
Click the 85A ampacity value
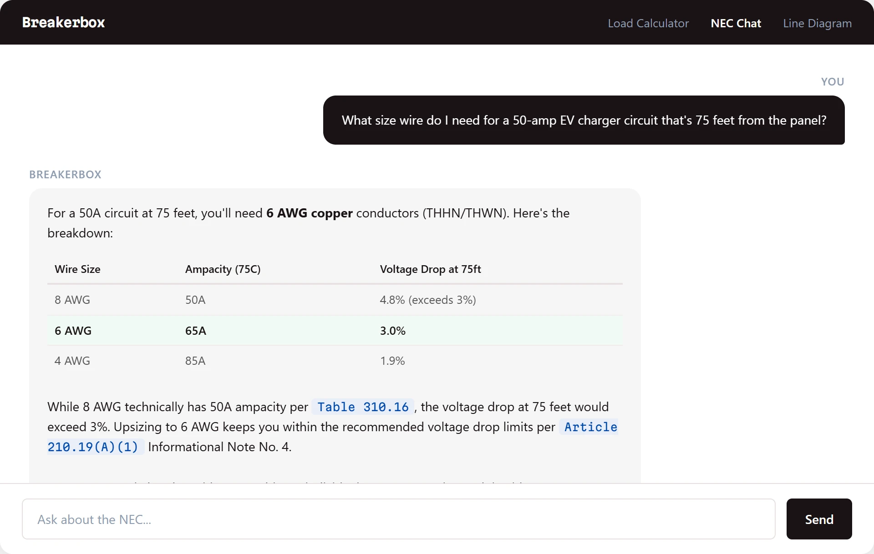195,361
